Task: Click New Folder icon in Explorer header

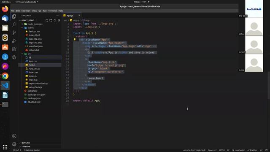Action: 51,20
